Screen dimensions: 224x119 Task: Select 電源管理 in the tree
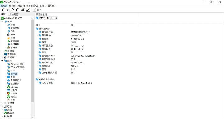(13, 41)
